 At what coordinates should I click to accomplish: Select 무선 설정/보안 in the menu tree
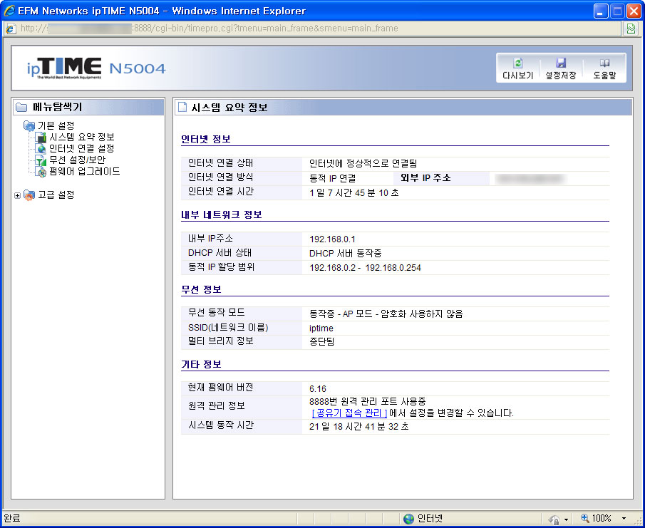[x=78, y=160]
